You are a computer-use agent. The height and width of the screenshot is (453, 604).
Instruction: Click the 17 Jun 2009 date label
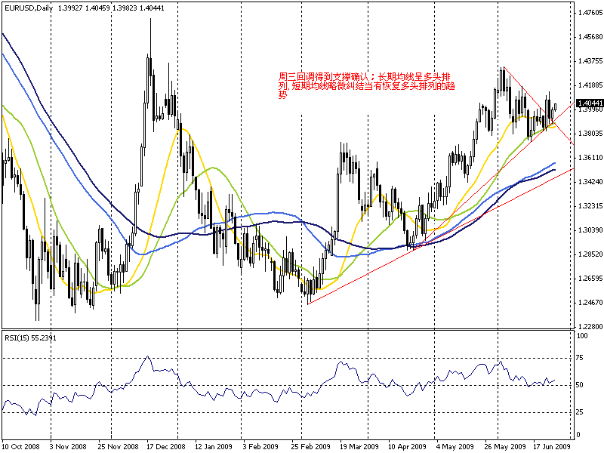click(552, 446)
